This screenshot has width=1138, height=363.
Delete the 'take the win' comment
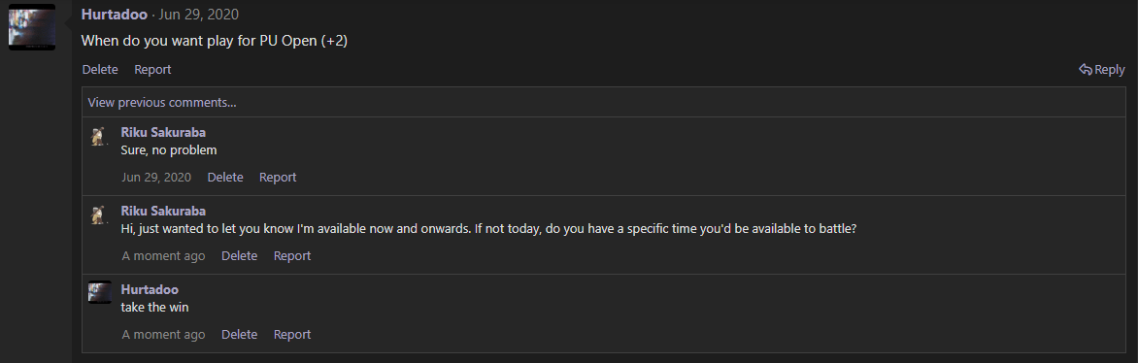[x=240, y=334]
